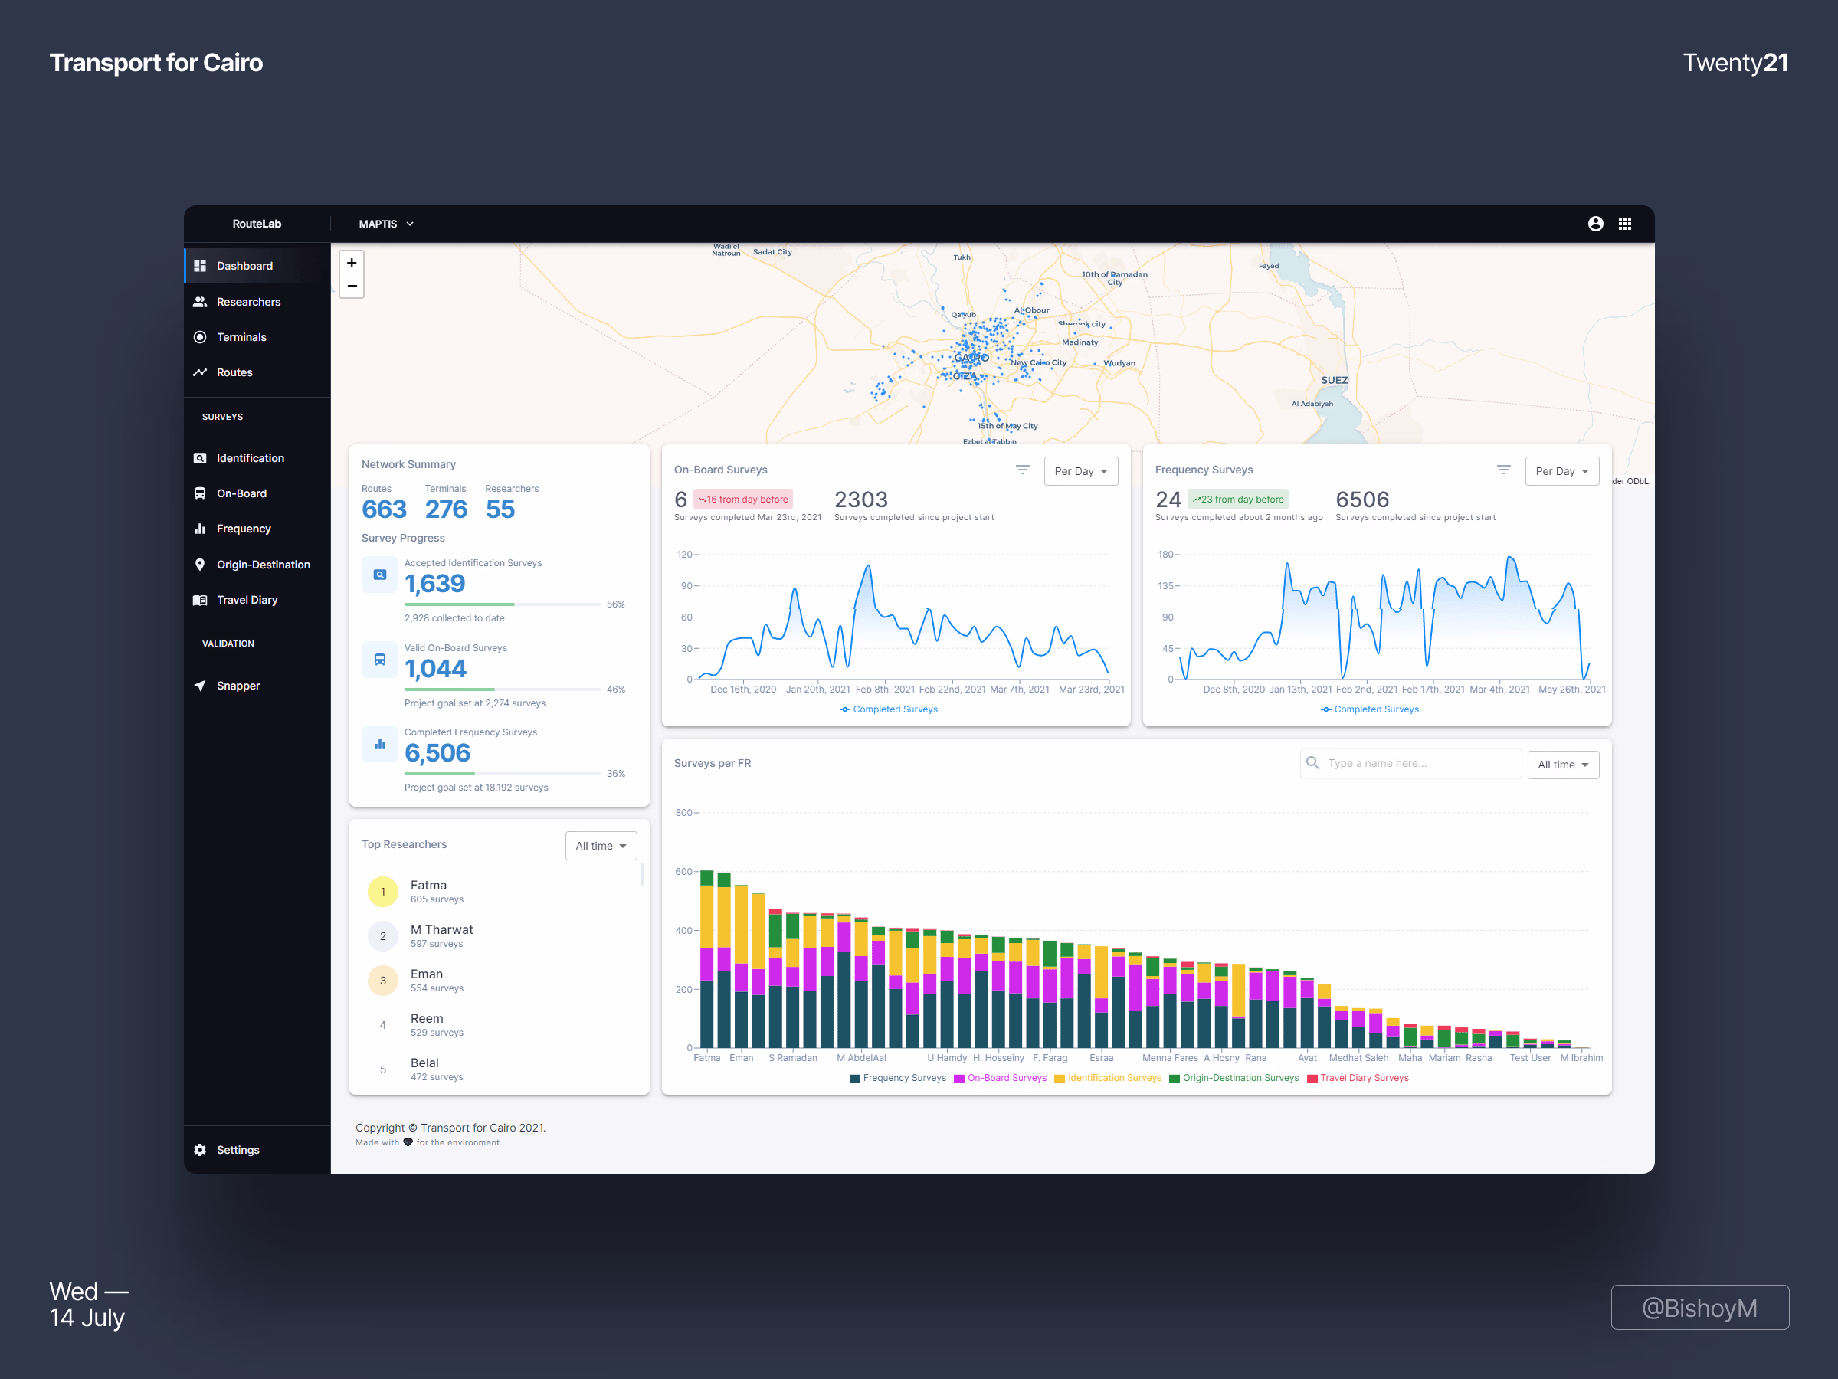The height and width of the screenshot is (1379, 1838).
Task: Open Origin-Destination surveys menu item
Action: [263, 564]
